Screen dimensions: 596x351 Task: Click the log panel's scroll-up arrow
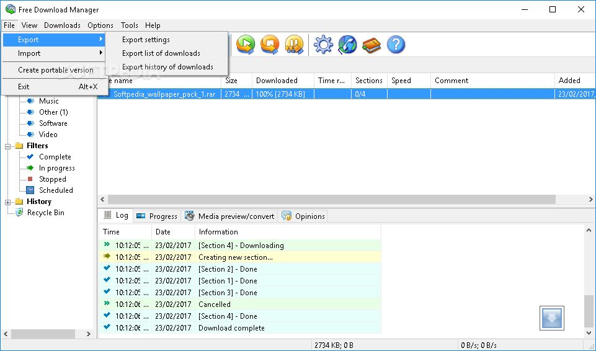tap(589, 230)
